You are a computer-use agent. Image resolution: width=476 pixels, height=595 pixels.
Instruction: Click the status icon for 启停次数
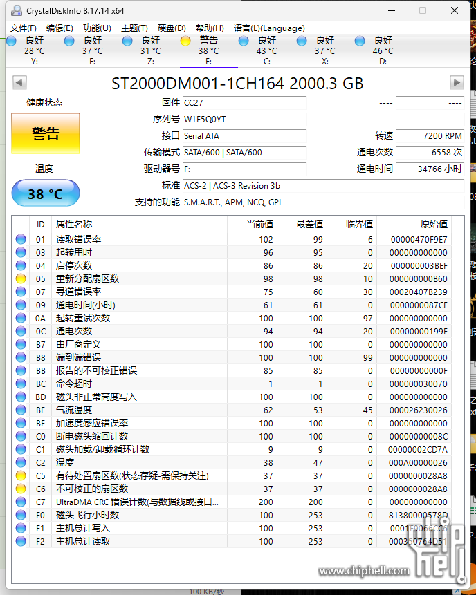click(x=21, y=265)
